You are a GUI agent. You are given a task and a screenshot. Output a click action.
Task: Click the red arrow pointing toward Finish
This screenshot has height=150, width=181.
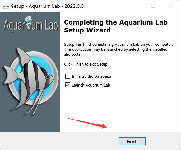tap(87, 123)
